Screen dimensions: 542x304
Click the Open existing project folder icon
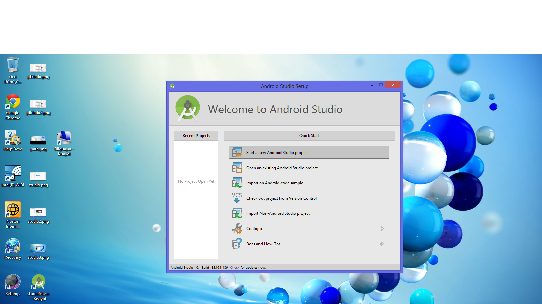coord(237,168)
